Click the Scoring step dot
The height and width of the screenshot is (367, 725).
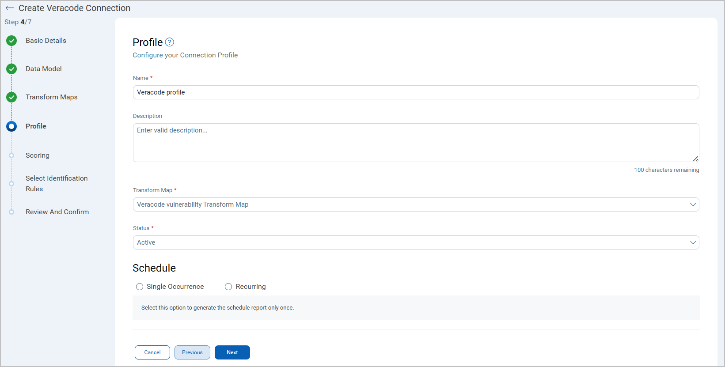(11, 155)
